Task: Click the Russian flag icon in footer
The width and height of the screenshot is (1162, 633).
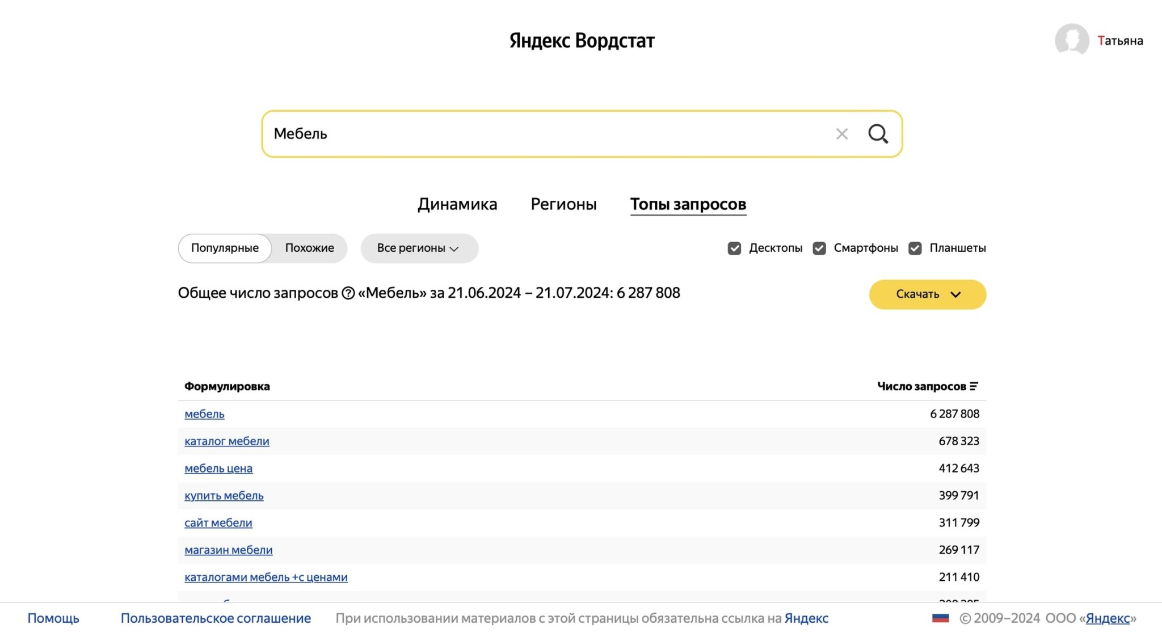Action: (x=940, y=618)
